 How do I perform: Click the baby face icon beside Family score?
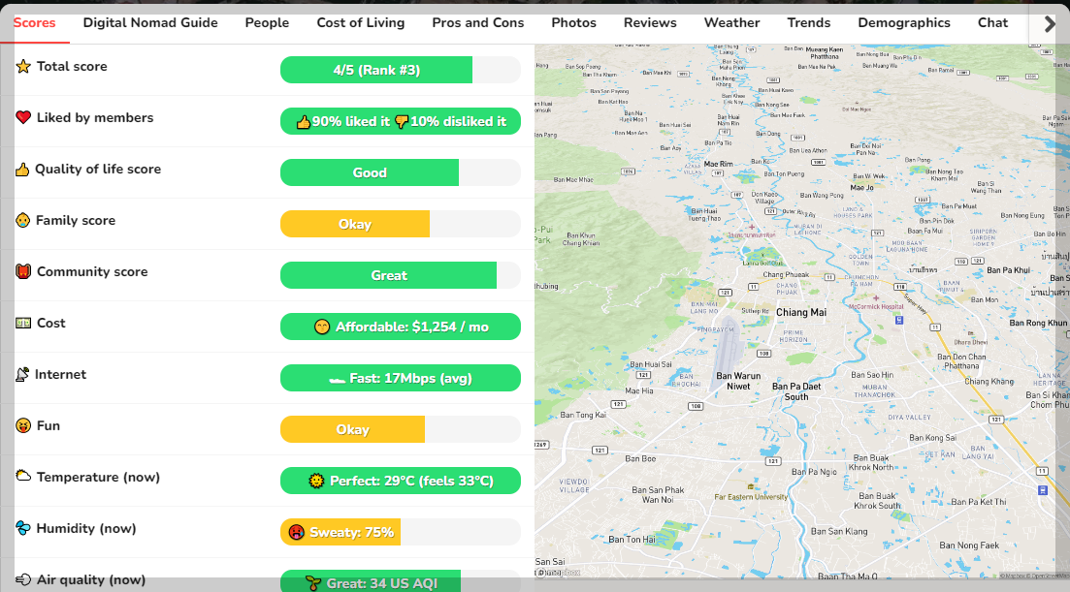(x=23, y=220)
